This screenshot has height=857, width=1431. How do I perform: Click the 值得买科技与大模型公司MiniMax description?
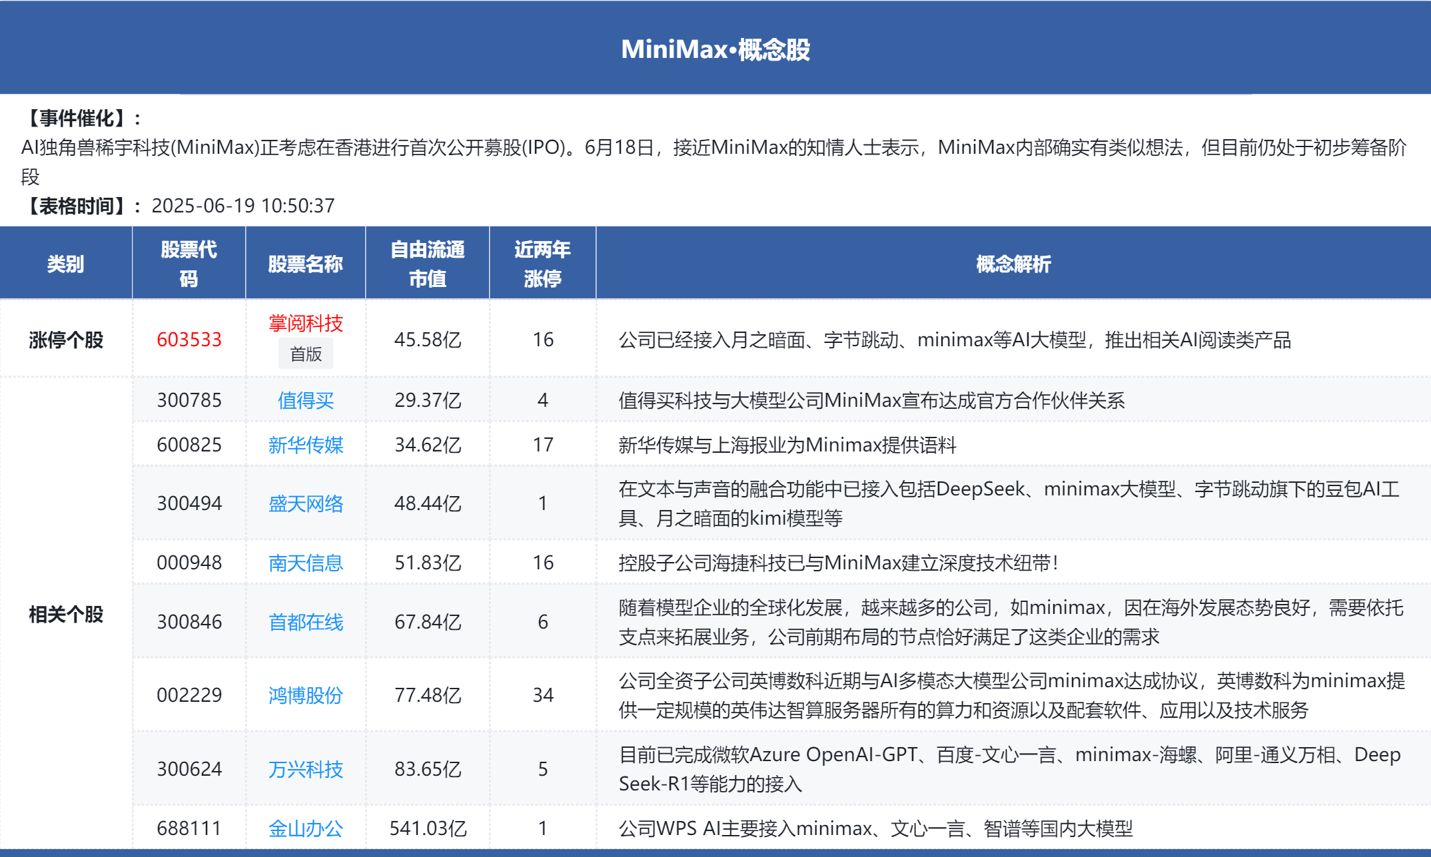[871, 400]
